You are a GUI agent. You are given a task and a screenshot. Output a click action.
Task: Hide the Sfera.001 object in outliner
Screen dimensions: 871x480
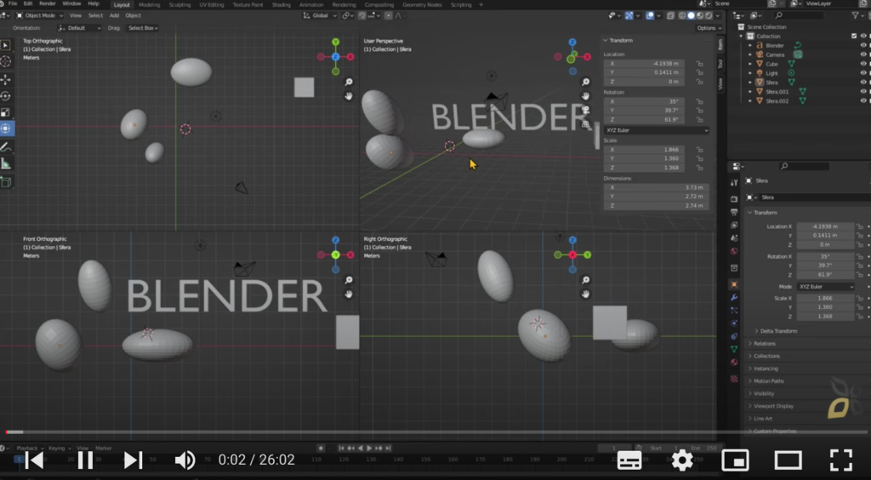(863, 92)
